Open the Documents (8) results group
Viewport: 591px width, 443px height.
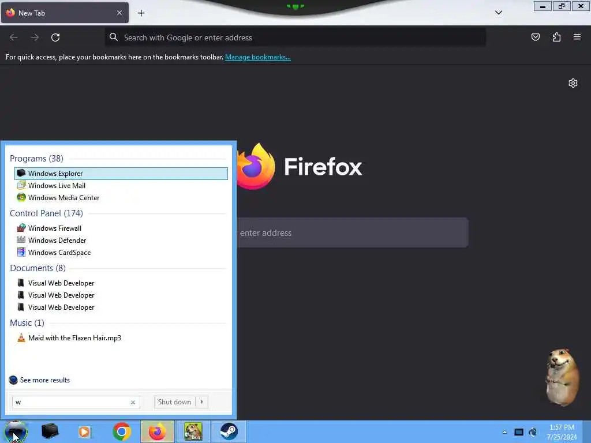pyautogui.click(x=38, y=268)
